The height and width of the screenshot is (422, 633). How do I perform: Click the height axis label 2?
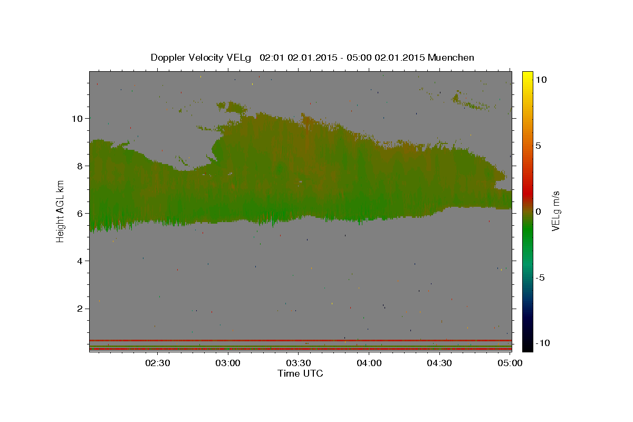(x=81, y=309)
